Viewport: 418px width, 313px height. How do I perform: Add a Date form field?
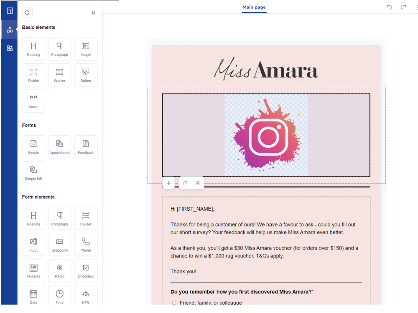tap(33, 295)
